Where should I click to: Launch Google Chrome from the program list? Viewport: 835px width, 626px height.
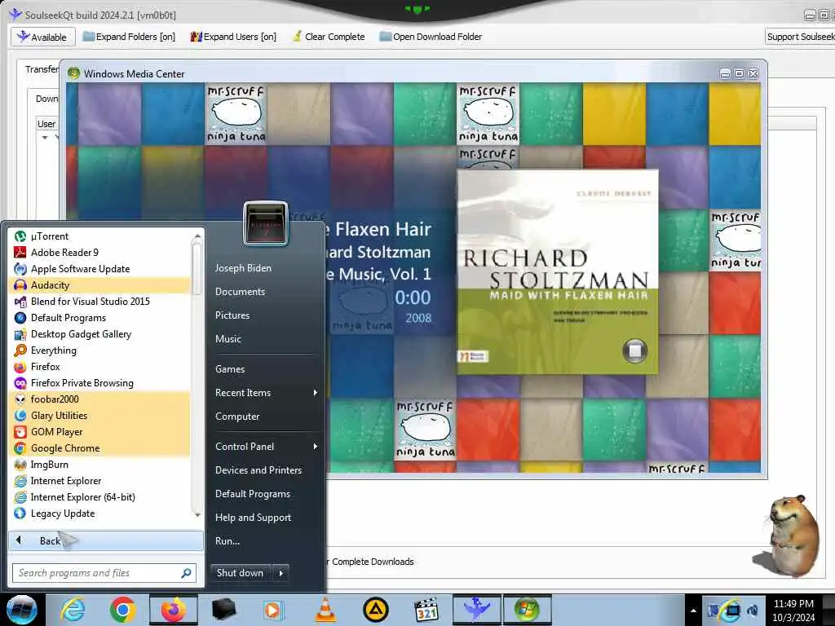pos(99,448)
